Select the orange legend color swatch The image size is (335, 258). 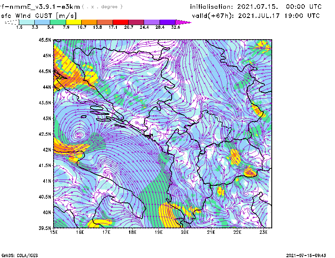tap(89, 22)
